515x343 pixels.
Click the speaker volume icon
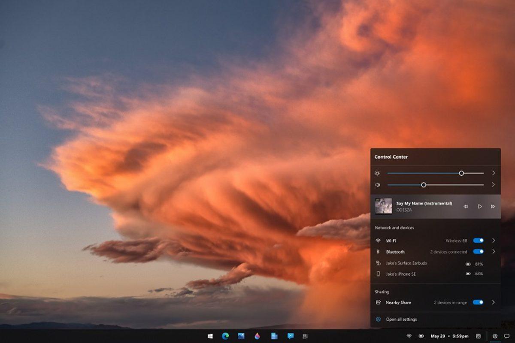pos(377,184)
